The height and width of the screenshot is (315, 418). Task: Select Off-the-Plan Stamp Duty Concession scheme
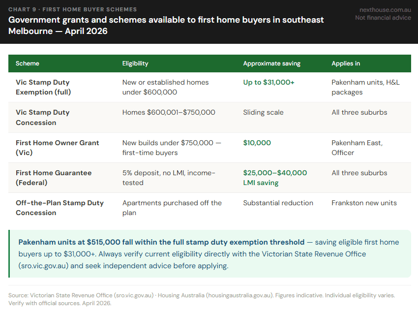[x=60, y=208]
